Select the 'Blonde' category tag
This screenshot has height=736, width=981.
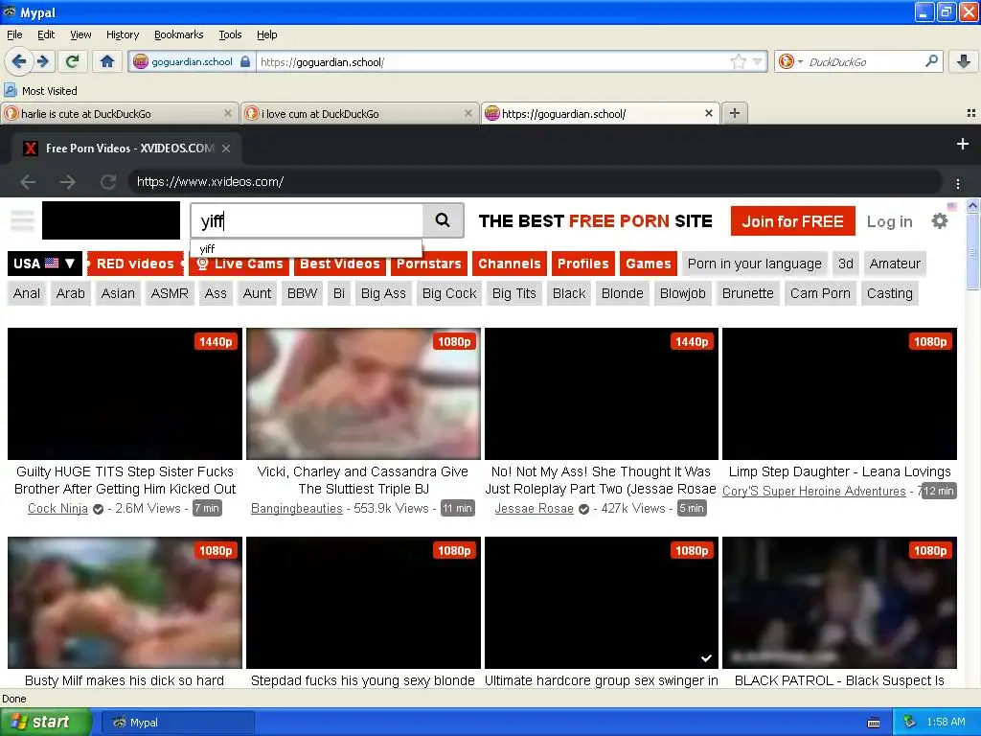622,293
